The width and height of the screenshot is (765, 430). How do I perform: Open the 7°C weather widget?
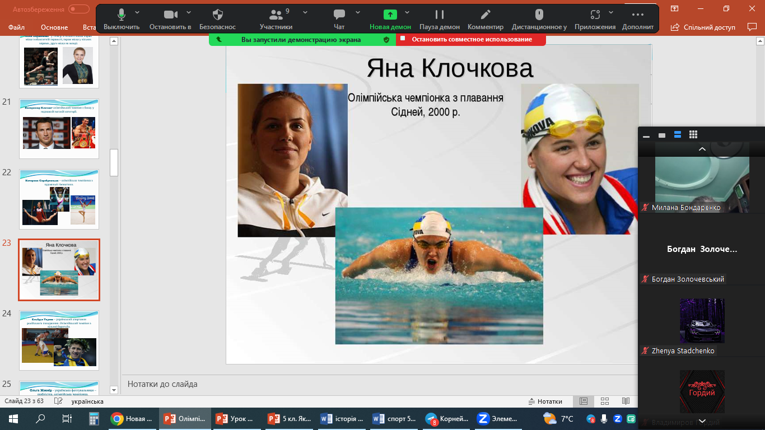click(x=559, y=418)
